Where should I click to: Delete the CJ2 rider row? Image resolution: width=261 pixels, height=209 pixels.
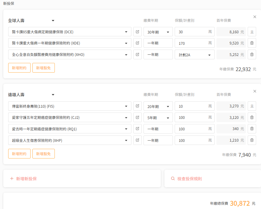pos(252,117)
